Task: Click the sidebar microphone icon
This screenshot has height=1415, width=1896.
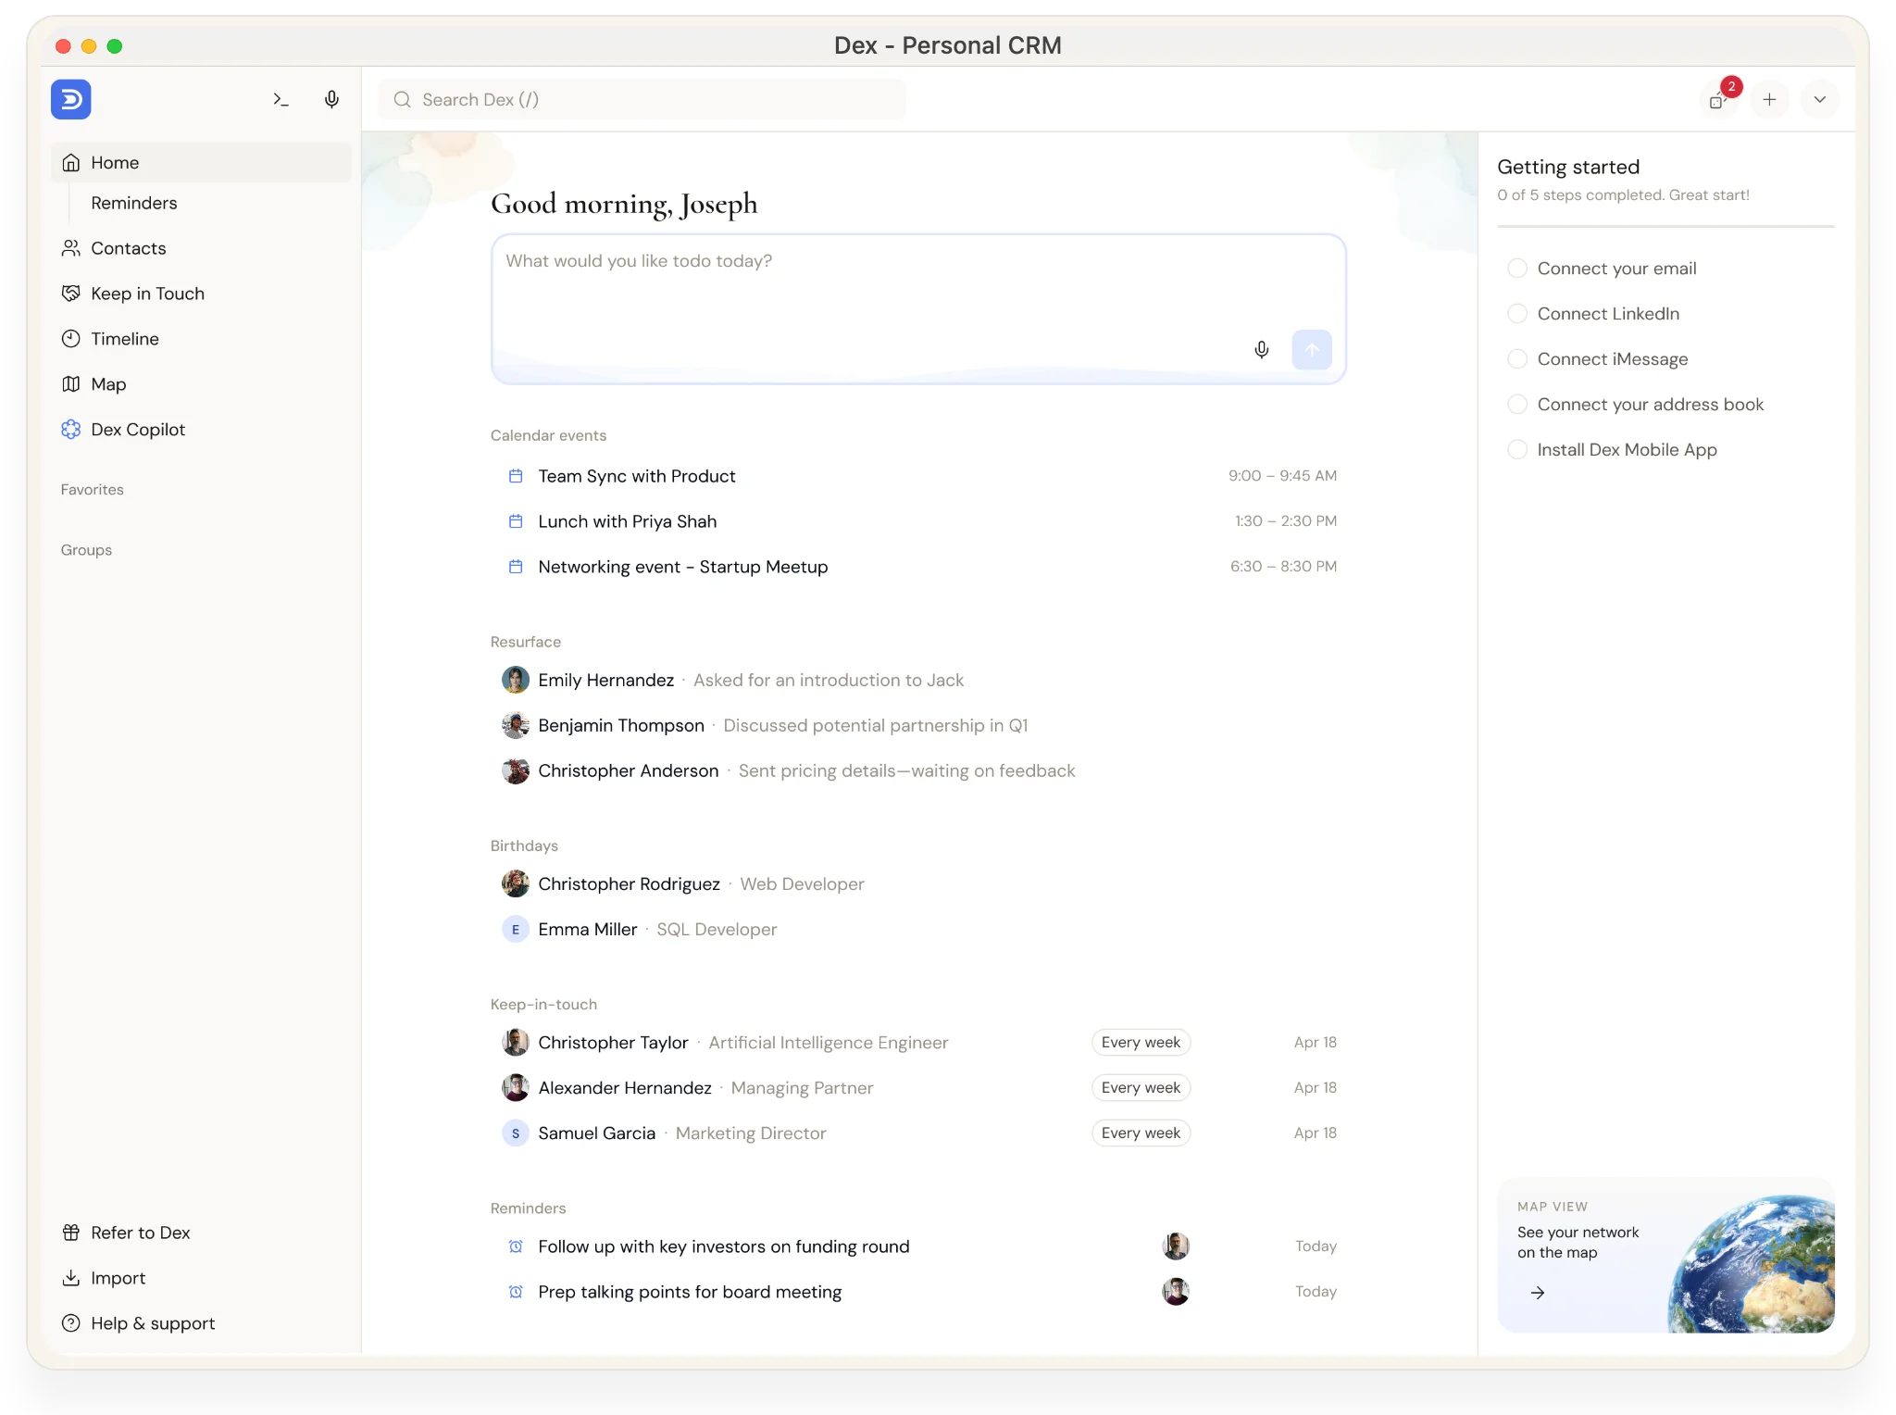Action: (x=331, y=99)
